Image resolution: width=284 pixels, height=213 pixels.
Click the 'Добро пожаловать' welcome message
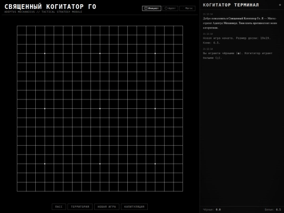pos(240,23)
